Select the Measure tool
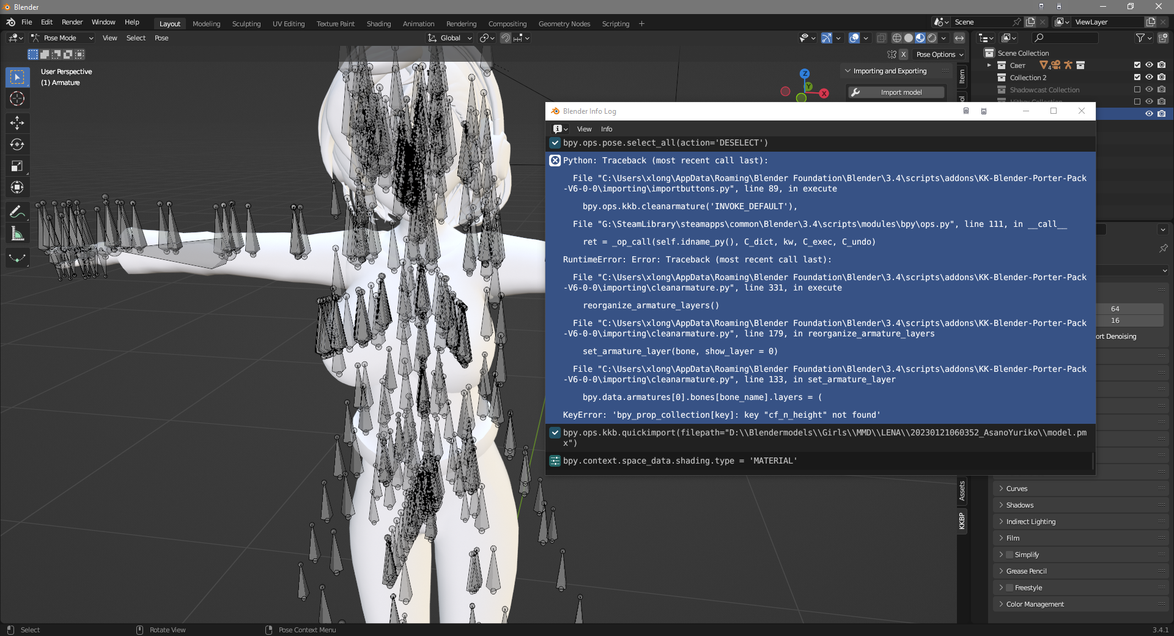The width and height of the screenshot is (1174, 636). pyautogui.click(x=17, y=233)
